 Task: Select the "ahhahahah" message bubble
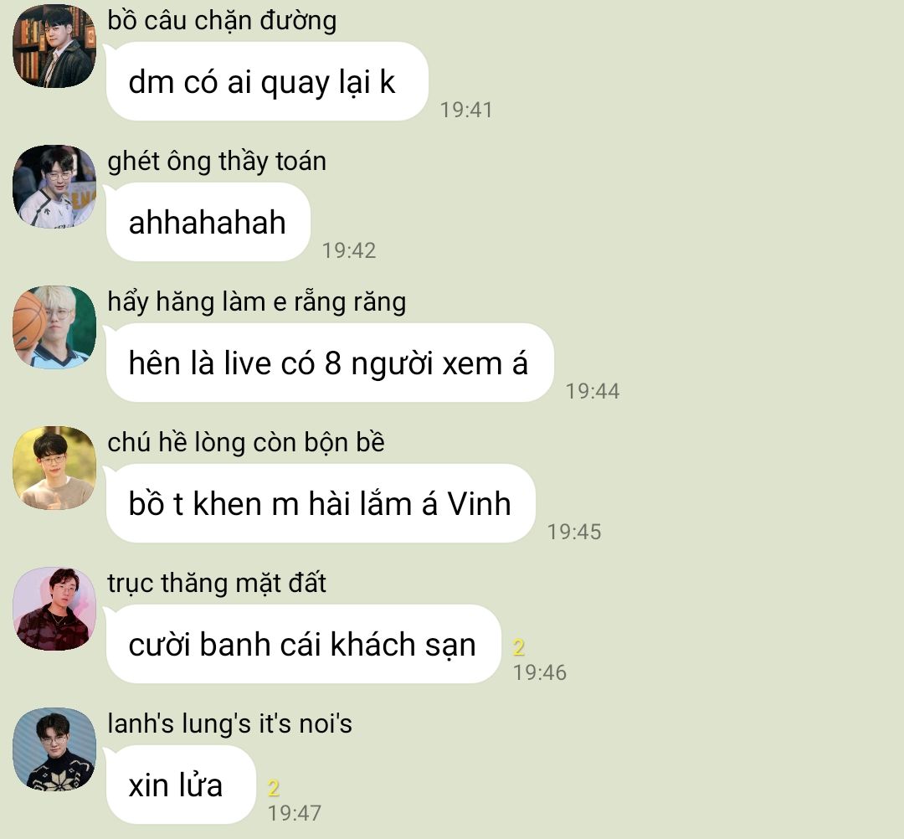(208, 222)
